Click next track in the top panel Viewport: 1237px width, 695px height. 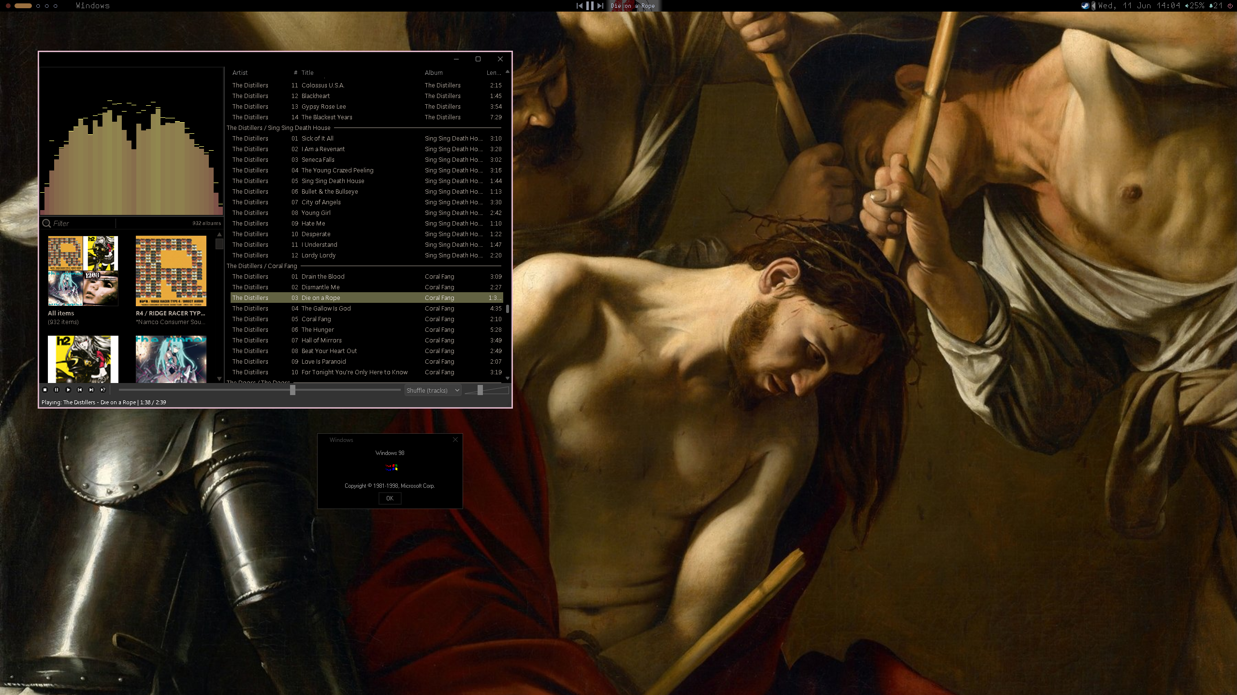pyautogui.click(x=600, y=6)
